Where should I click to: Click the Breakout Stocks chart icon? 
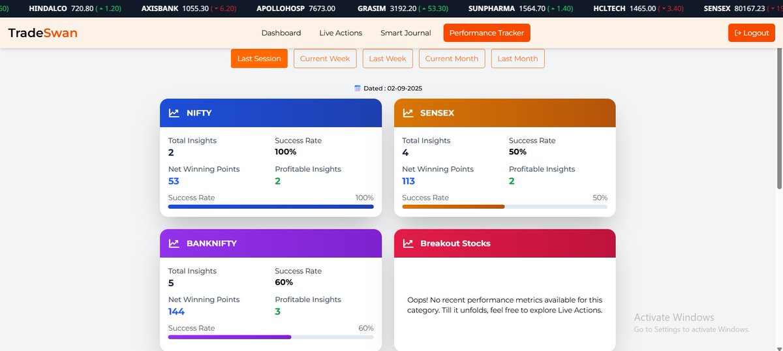[408, 243]
